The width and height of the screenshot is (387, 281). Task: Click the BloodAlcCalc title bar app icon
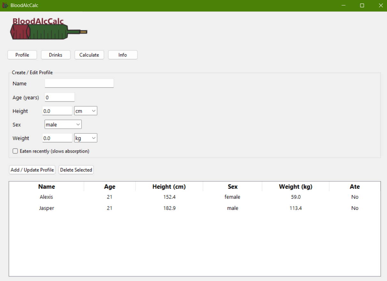tap(5, 5)
